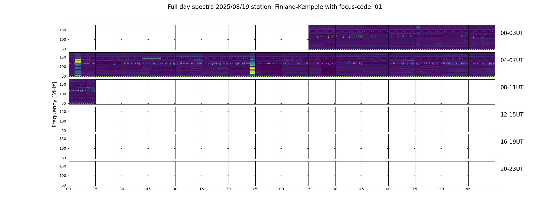This screenshot has height=209, width=550.
Task: Click the "20-23UT" row label
Action: pyautogui.click(x=512, y=169)
